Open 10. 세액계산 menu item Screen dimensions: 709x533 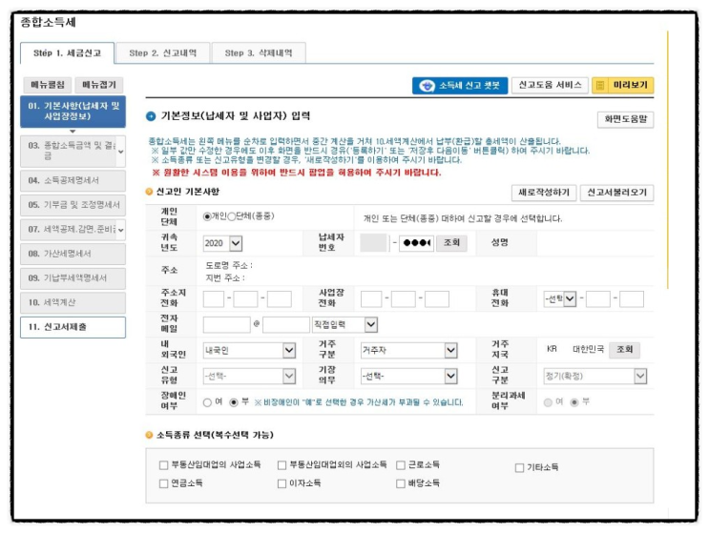tap(73, 302)
